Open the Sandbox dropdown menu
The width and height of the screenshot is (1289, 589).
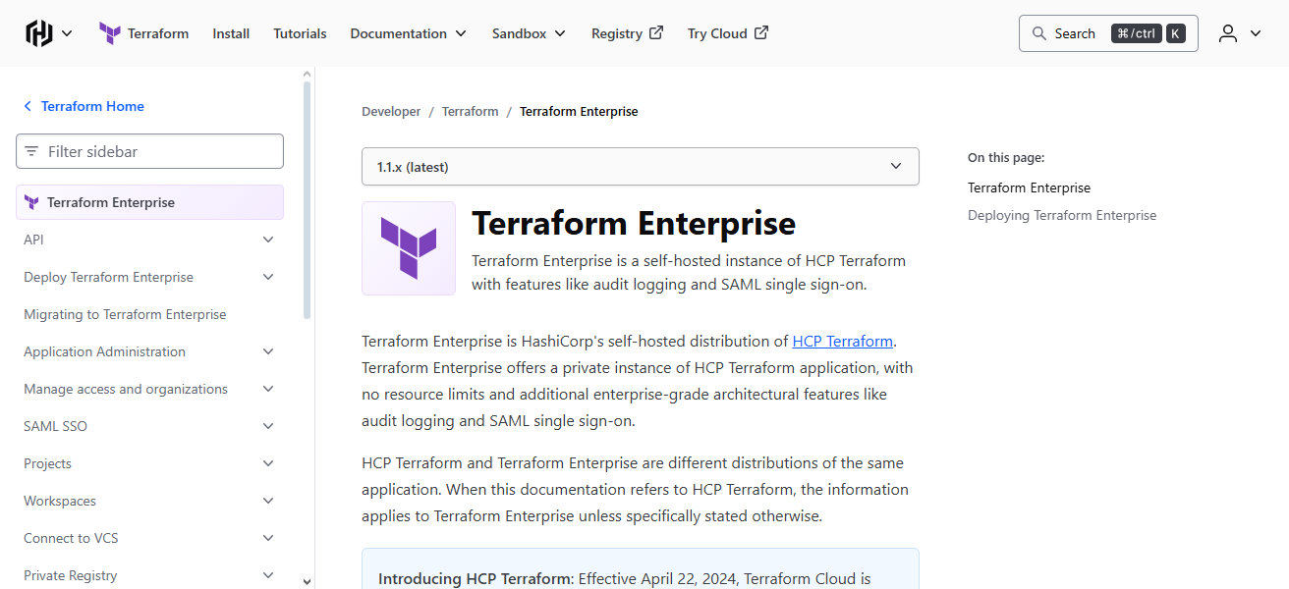(x=528, y=32)
